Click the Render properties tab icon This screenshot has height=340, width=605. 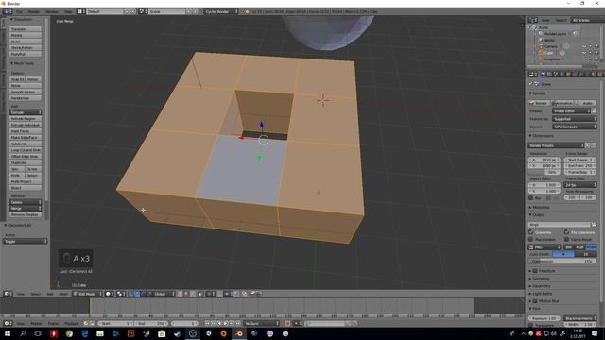(543, 74)
